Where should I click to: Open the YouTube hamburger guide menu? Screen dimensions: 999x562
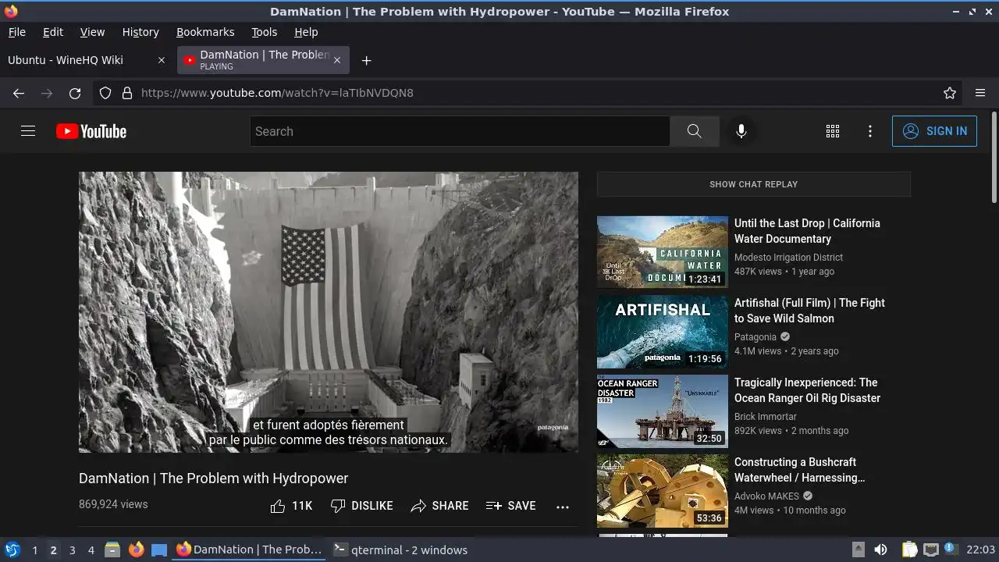click(28, 131)
